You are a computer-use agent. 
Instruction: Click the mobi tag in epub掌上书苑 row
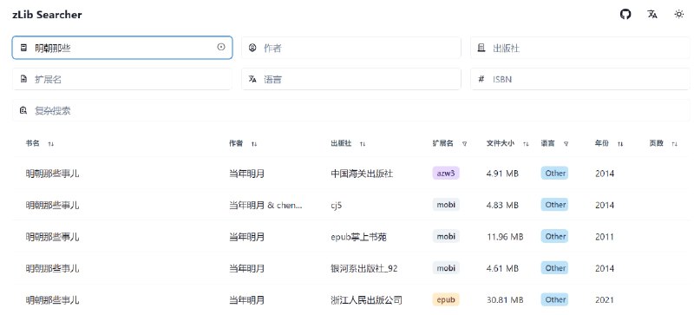(446, 236)
